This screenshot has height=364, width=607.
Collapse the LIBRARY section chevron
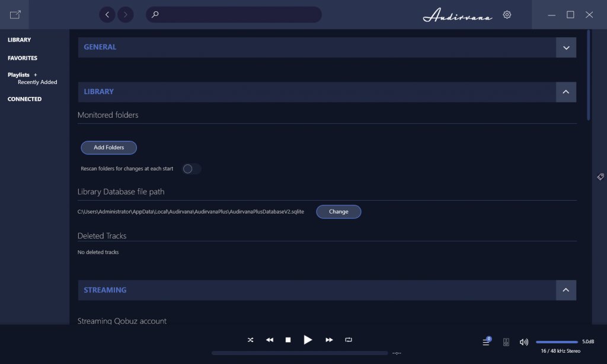point(566,92)
